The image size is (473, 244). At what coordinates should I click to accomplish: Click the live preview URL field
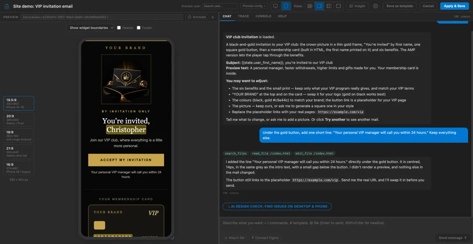pyautogui.click(x=102, y=17)
